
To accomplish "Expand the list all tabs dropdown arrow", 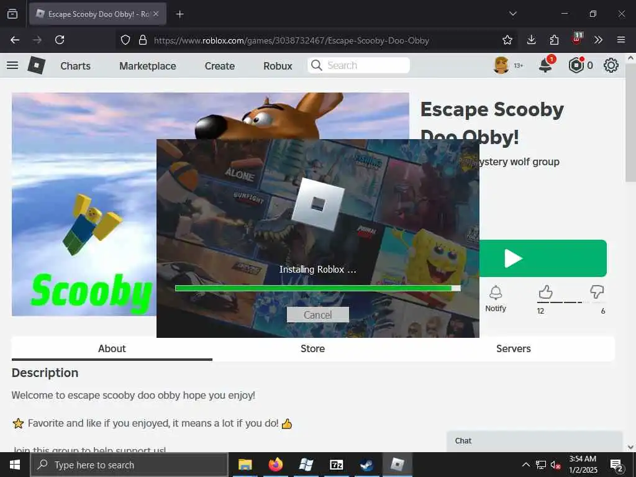I will coord(512,14).
